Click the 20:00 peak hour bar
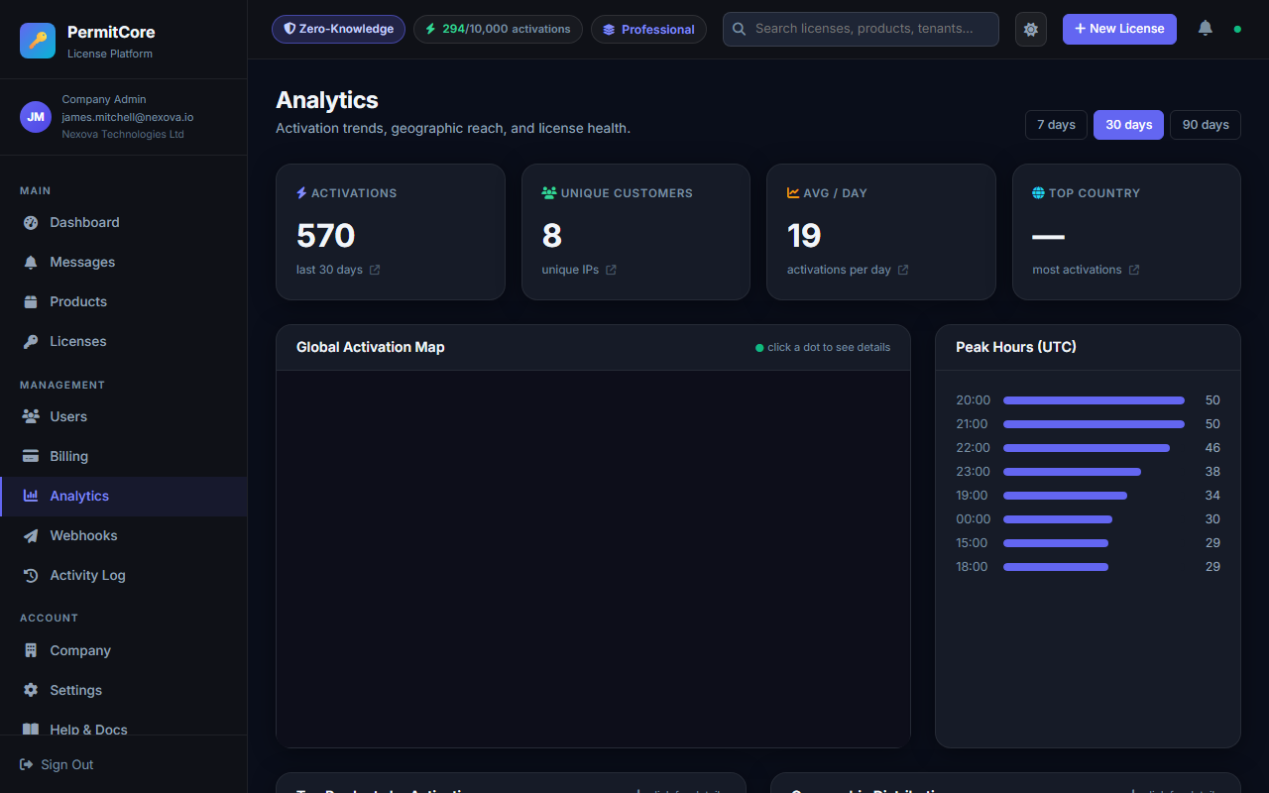Image resolution: width=1269 pixels, height=793 pixels. (1094, 400)
